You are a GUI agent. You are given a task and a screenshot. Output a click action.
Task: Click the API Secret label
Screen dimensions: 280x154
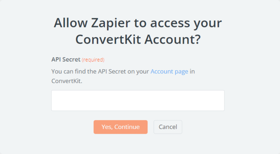[x=66, y=59]
